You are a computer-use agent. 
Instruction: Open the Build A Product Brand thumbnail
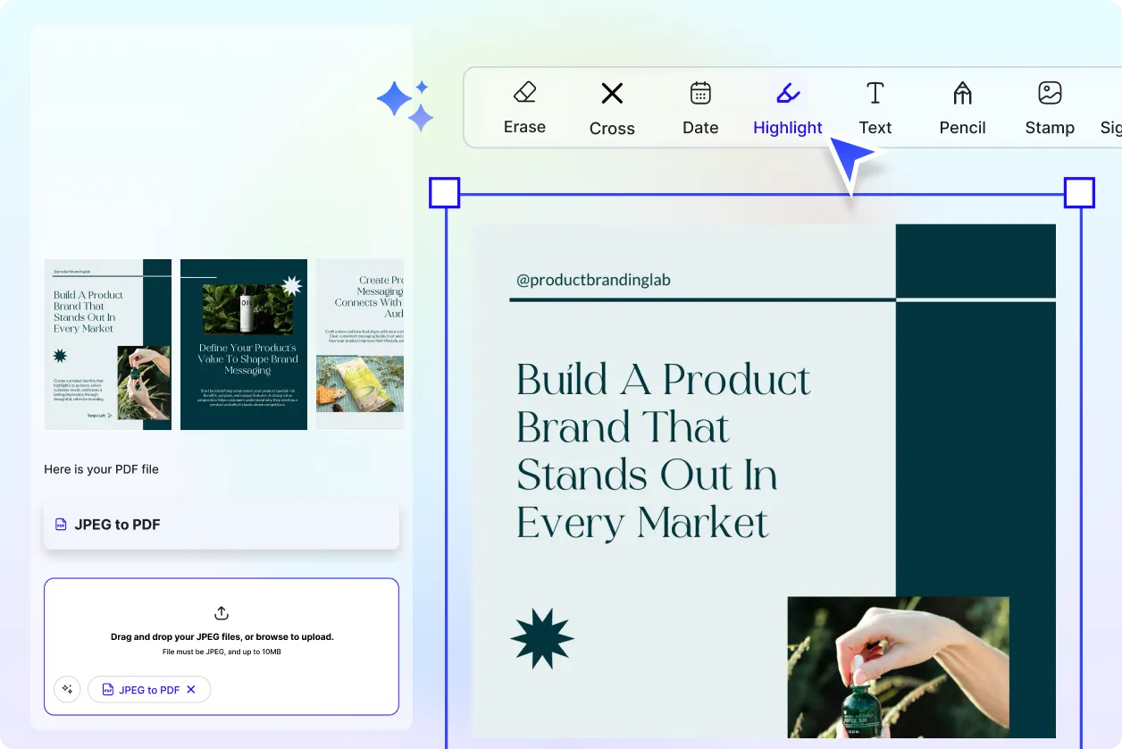(107, 344)
